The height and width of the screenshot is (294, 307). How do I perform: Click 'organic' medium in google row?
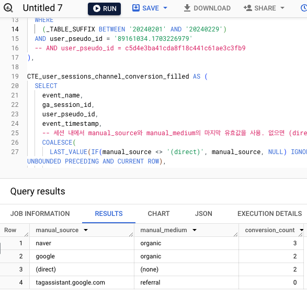pyautogui.click(x=186, y=256)
